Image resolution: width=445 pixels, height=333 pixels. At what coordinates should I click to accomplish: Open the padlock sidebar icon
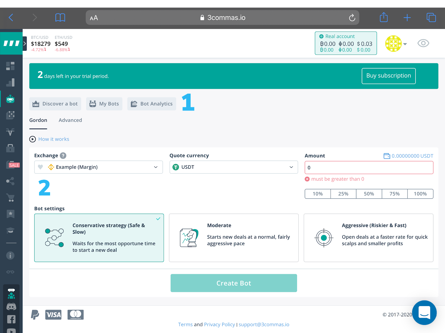(10, 148)
